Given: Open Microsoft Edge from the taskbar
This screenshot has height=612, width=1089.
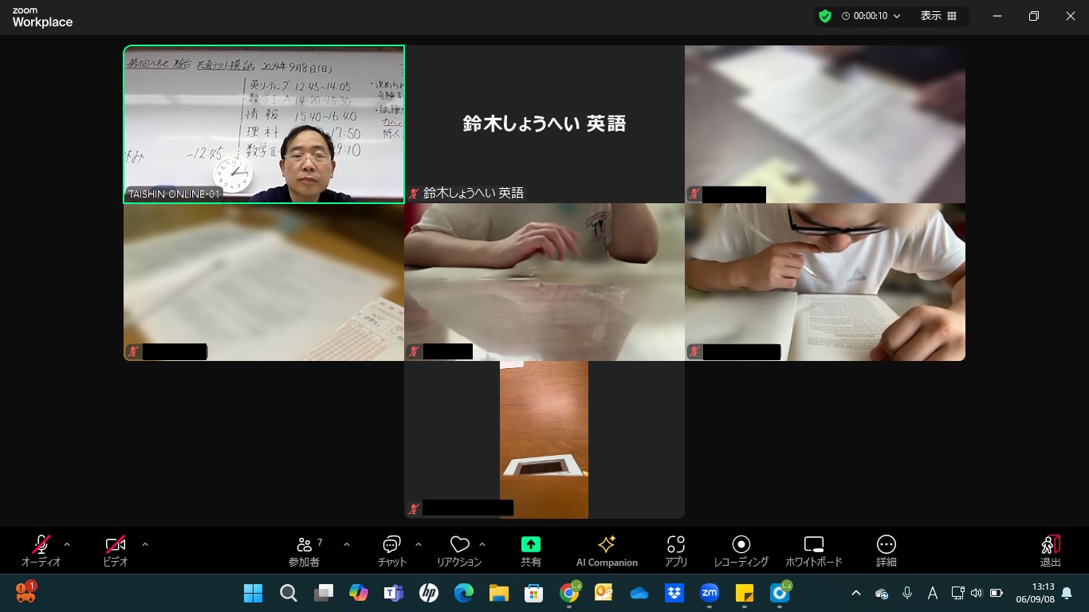Looking at the screenshot, I should click(x=464, y=593).
